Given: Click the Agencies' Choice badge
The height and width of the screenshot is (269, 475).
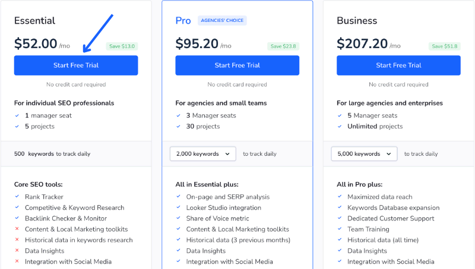Looking at the screenshot, I should point(222,21).
